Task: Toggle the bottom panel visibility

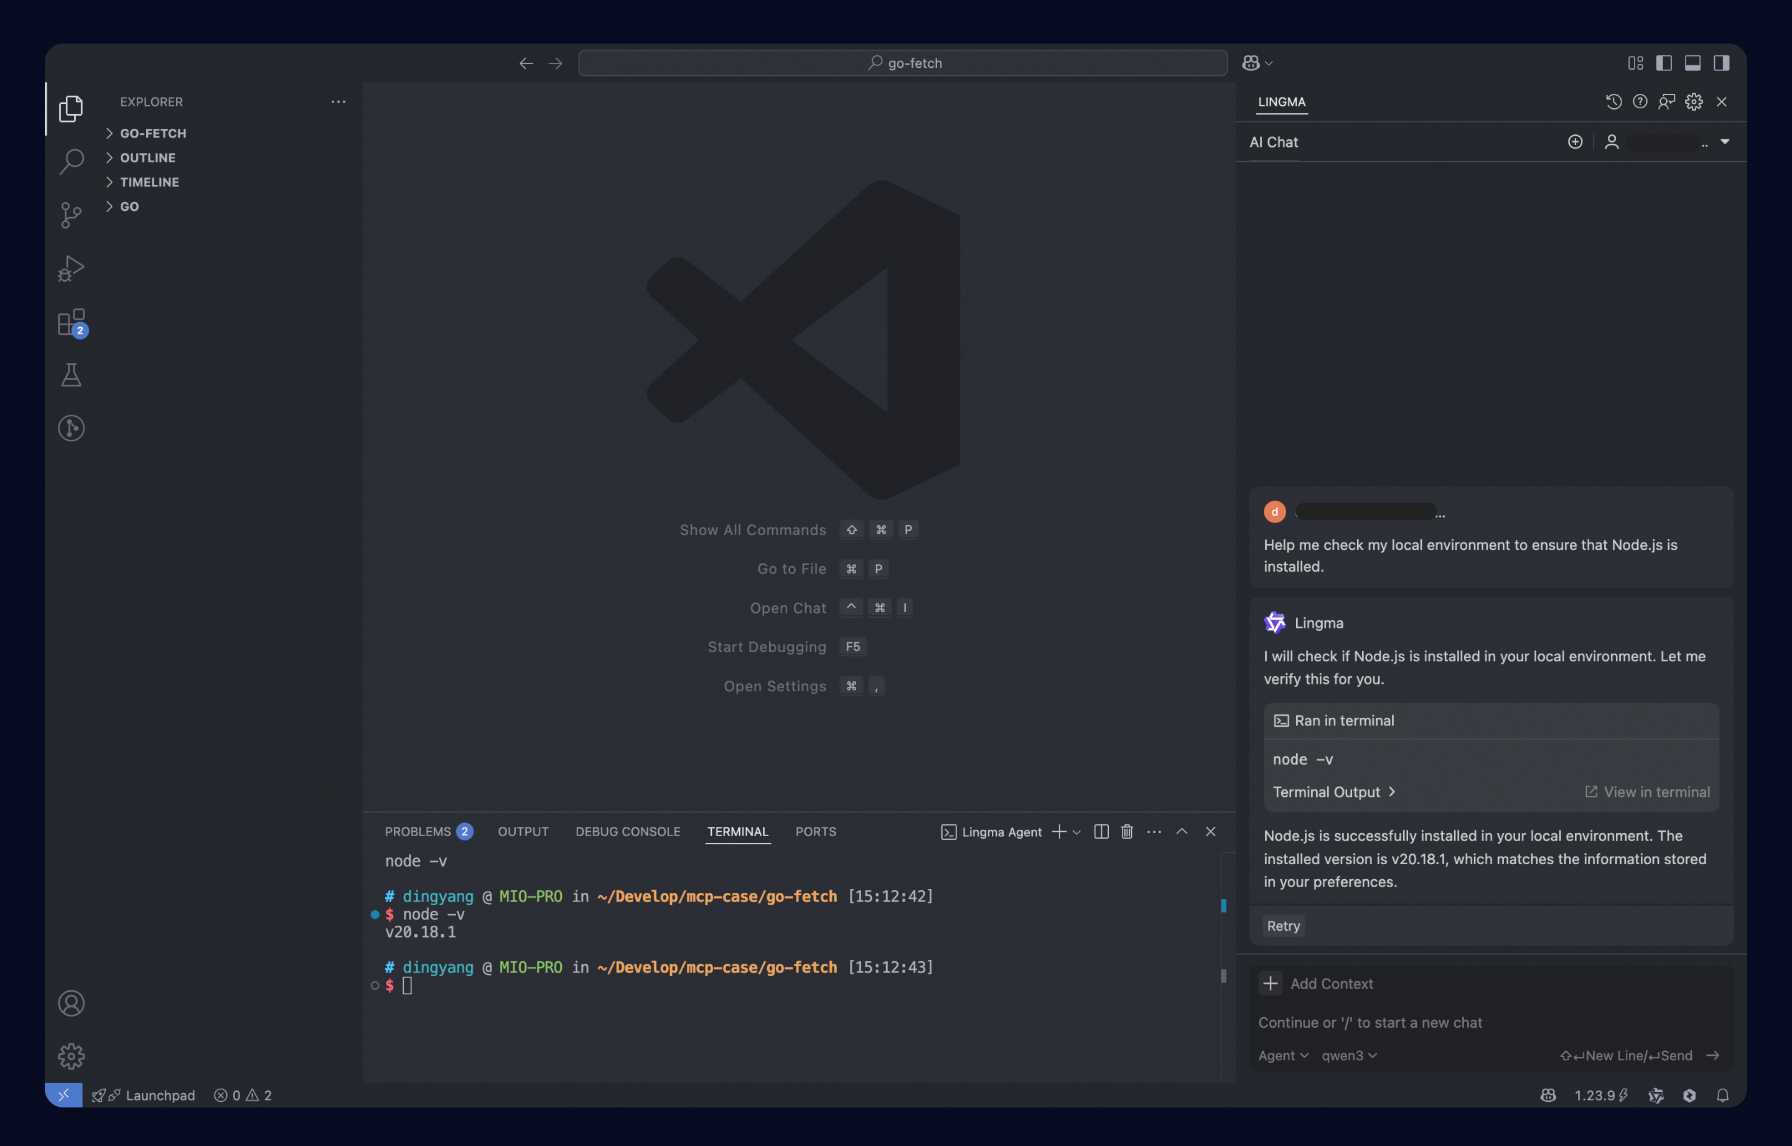Action: [1692, 63]
